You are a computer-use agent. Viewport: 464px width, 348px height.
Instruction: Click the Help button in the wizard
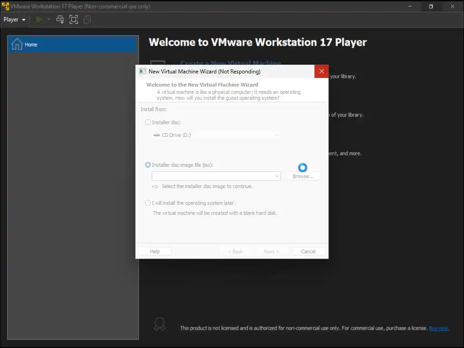point(155,251)
